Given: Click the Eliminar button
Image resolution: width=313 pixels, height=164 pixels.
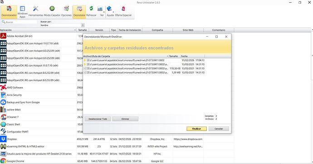Looking at the screenshot, I should [125, 119].
